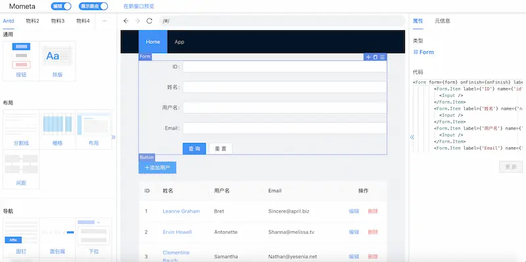Screen dimensions: 526x262
Task: Click the Form overlay label tag
Action: click(x=145, y=56)
